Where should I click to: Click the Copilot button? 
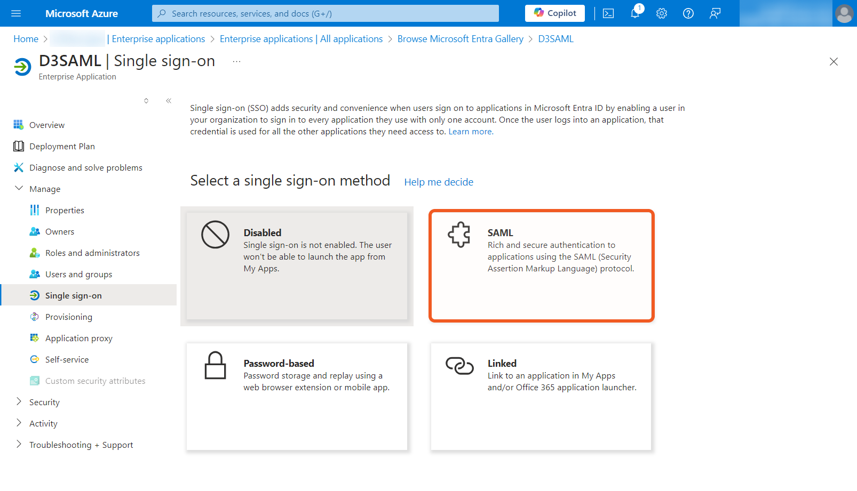tap(554, 13)
